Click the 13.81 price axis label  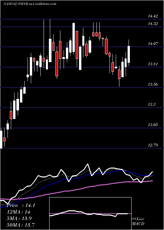(153, 64)
